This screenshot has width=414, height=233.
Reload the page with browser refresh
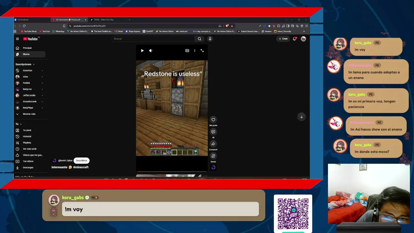[x=24, y=26]
